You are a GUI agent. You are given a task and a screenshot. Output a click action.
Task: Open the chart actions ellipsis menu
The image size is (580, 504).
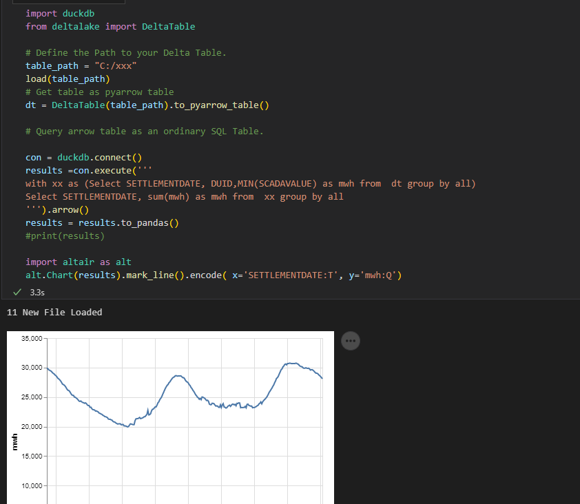click(x=351, y=340)
